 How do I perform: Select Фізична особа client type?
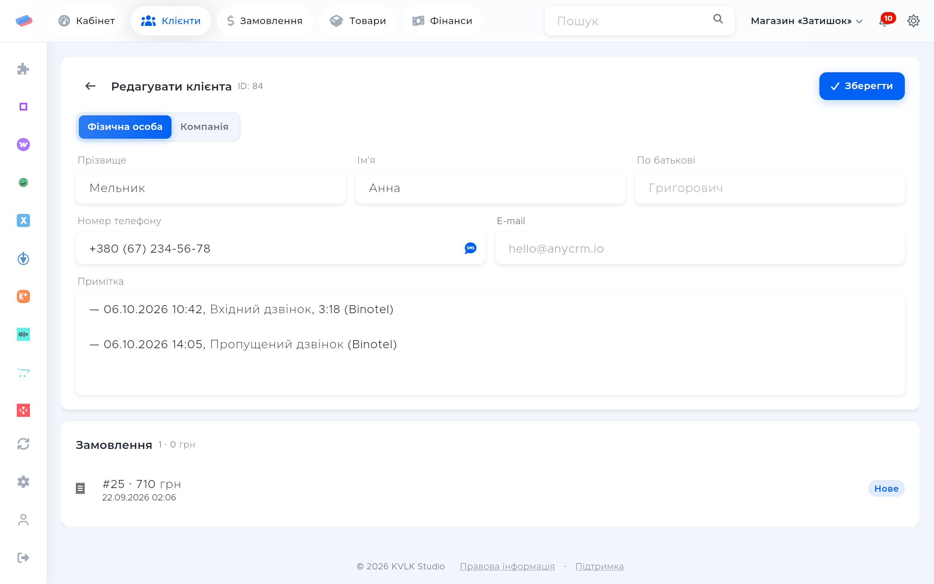125,127
